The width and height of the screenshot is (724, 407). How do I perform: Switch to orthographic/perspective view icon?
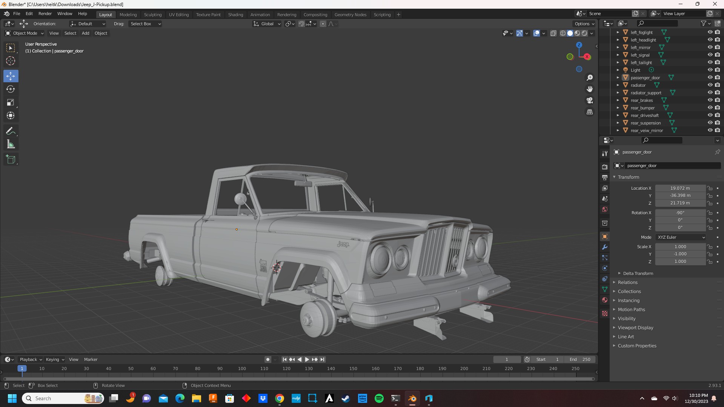590,112
